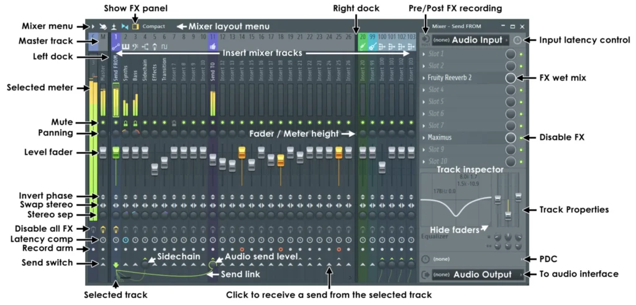Click the Equalizer graph in track inspector
The height and width of the screenshot is (305, 636).
(457, 200)
